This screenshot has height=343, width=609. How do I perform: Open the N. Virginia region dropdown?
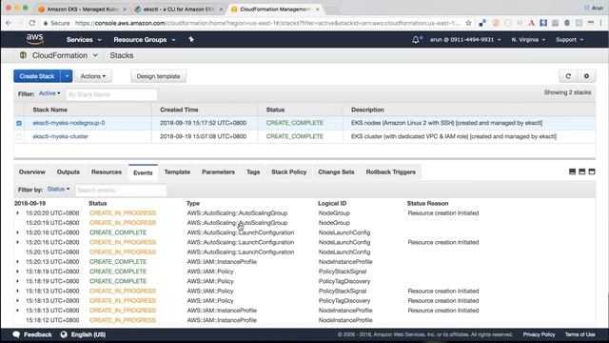[x=528, y=40]
